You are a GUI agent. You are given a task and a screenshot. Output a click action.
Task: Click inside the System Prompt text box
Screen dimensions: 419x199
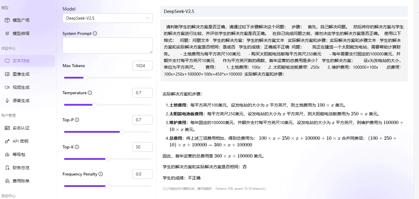coord(107,45)
